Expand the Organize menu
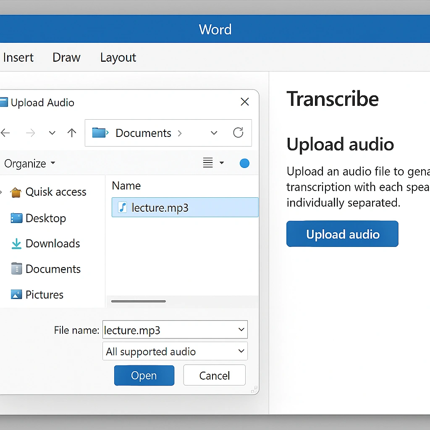Screen dimensions: 430x430 point(29,163)
